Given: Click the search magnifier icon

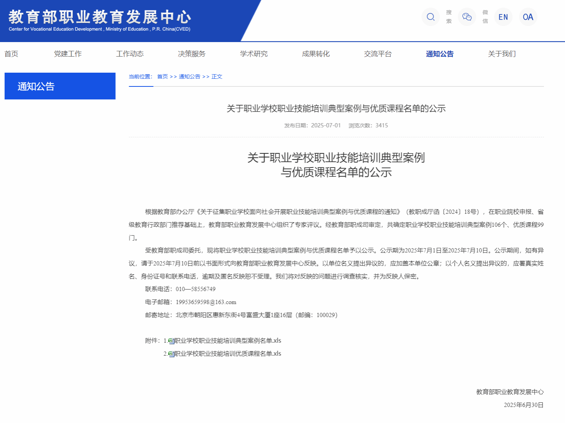Looking at the screenshot, I should [x=431, y=17].
